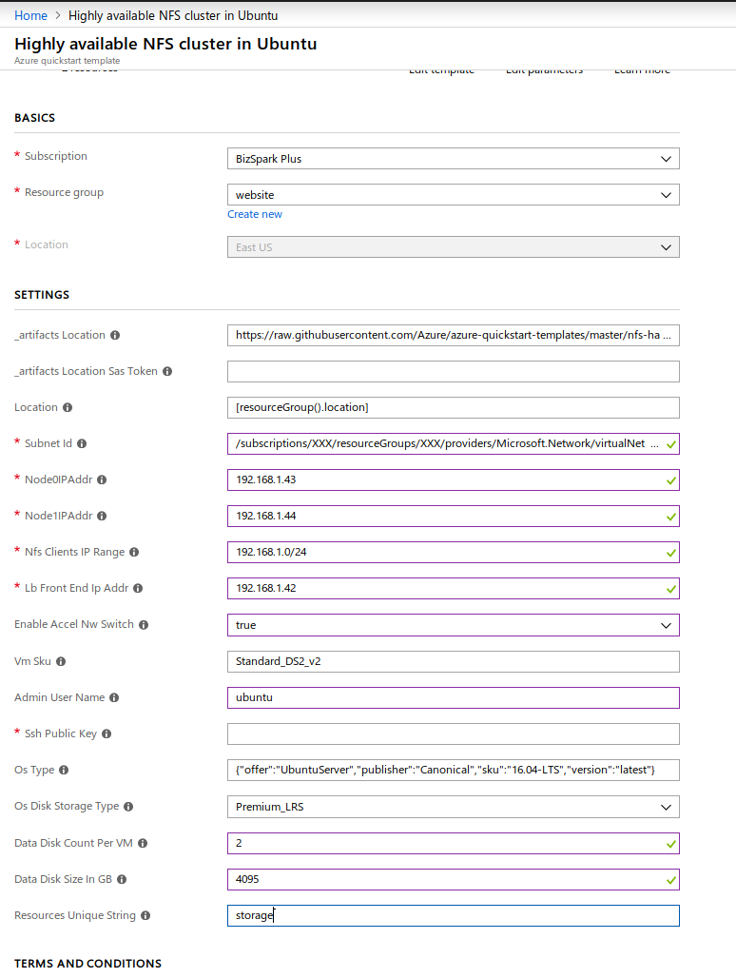
Task: Click info icon for Data Disk Size In GB
Action: click(122, 879)
